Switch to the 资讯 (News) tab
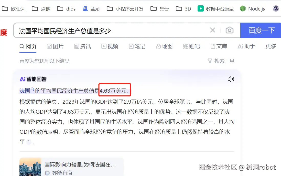 [83, 46]
